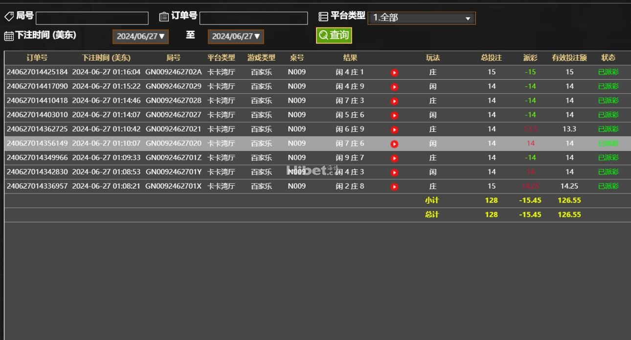Click the 126.55 value in the 总计 row
This screenshot has height=340, width=631.
coord(569,214)
